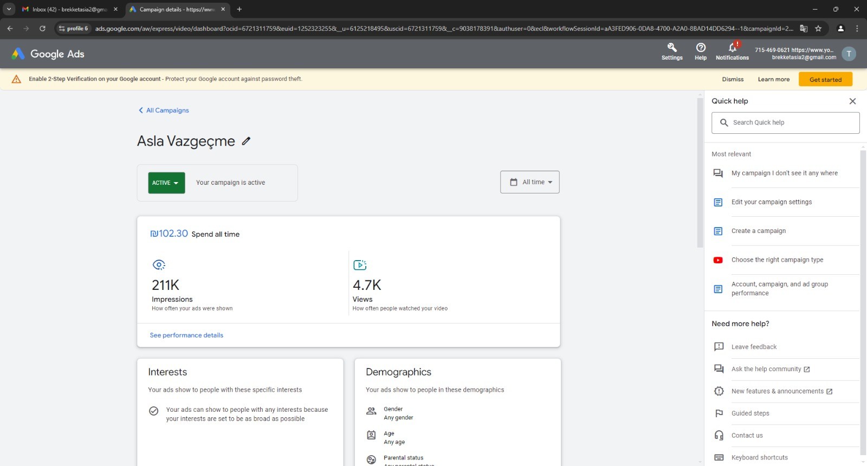Image resolution: width=867 pixels, height=466 pixels.
Task: Open the Help question mark icon
Action: 701,51
